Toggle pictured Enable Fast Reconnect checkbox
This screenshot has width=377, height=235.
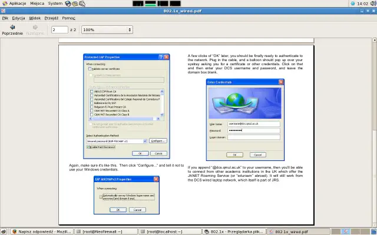(x=88, y=147)
